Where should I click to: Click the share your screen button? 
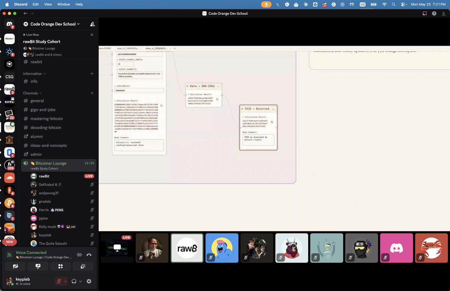tap(38, 266)
